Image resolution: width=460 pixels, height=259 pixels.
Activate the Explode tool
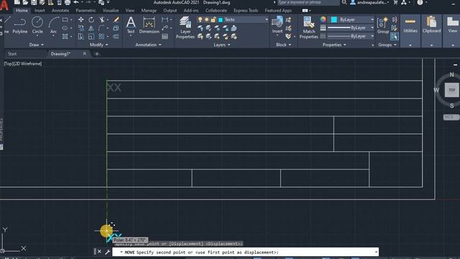click(x=116, y=28)
